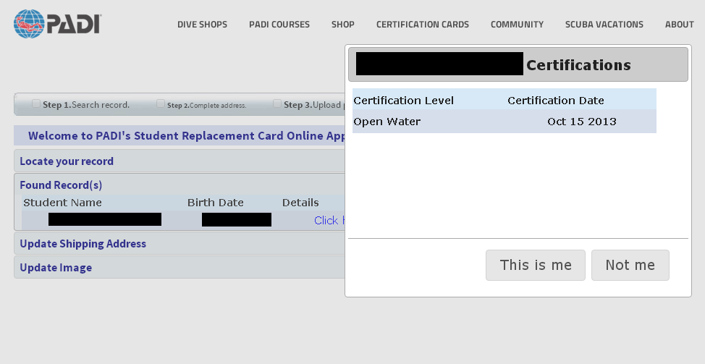The width and height of the screenshot is (705, 364).
Task: Expand the Locate your record section
Action: pos(67,161)
